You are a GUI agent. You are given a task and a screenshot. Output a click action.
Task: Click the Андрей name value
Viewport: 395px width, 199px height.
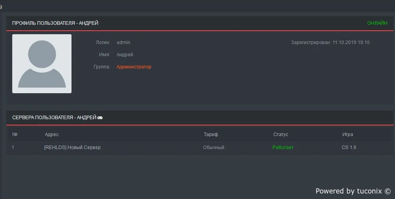pos(125,54)
